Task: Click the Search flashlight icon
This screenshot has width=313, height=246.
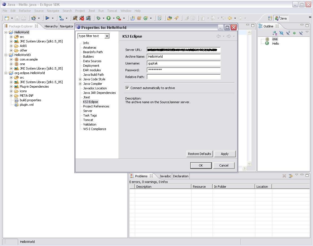Action: (176, 18)
